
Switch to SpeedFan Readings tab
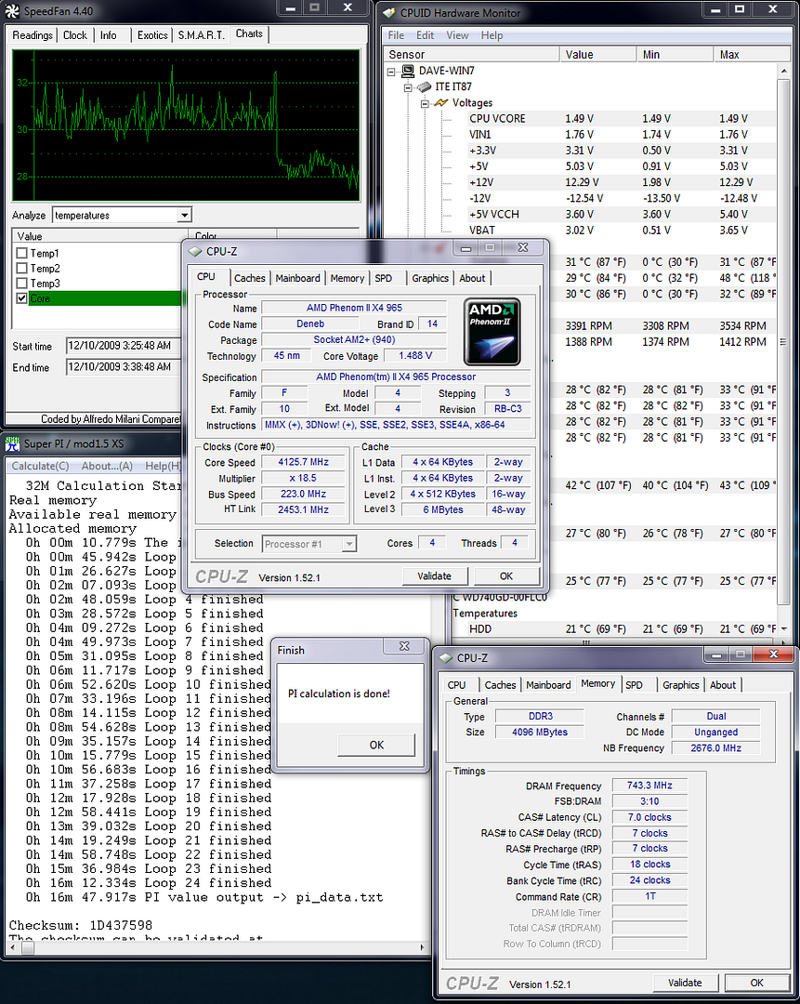click(x=33, y=35)
